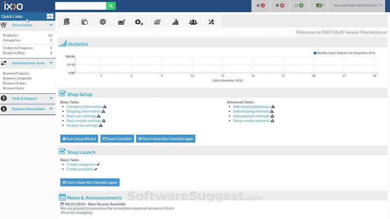Click the News & Announcements calendar icon

62,198
